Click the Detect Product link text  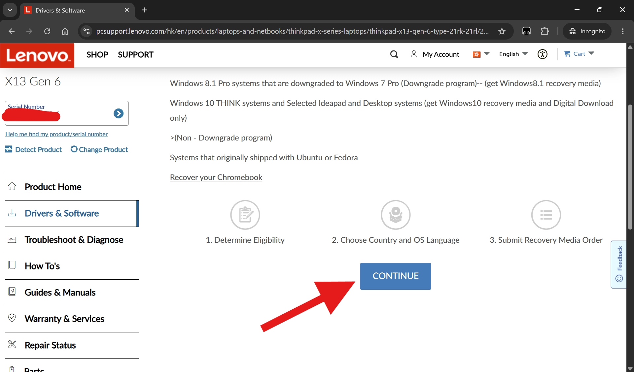[x=38, y=150]
